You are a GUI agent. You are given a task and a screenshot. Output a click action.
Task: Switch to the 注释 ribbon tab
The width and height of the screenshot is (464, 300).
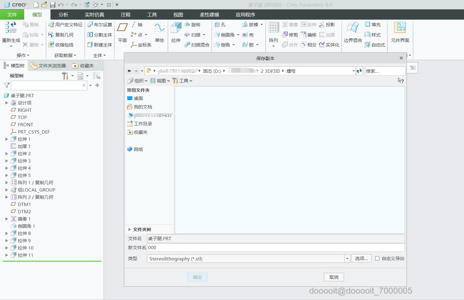(126, 15)
